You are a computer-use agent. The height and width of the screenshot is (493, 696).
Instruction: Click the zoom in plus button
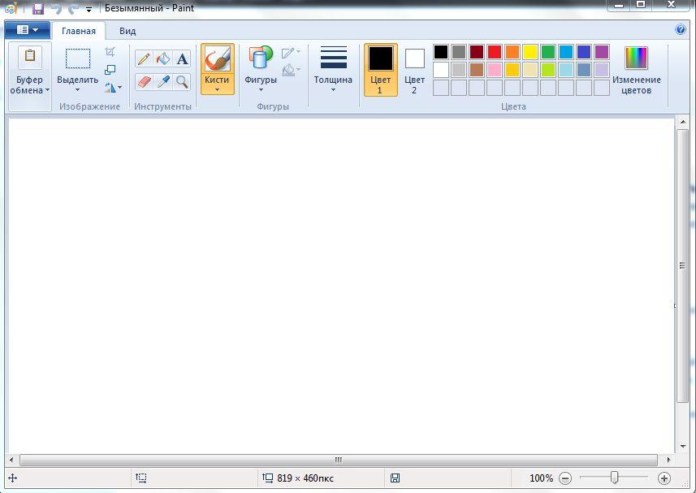coord(664,478)
